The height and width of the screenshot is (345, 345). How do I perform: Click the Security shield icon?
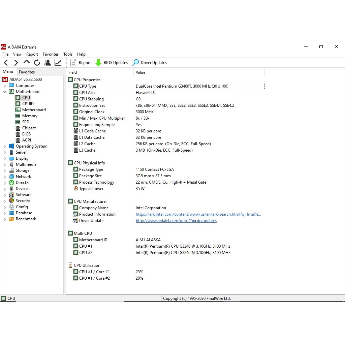click(11, 201)
